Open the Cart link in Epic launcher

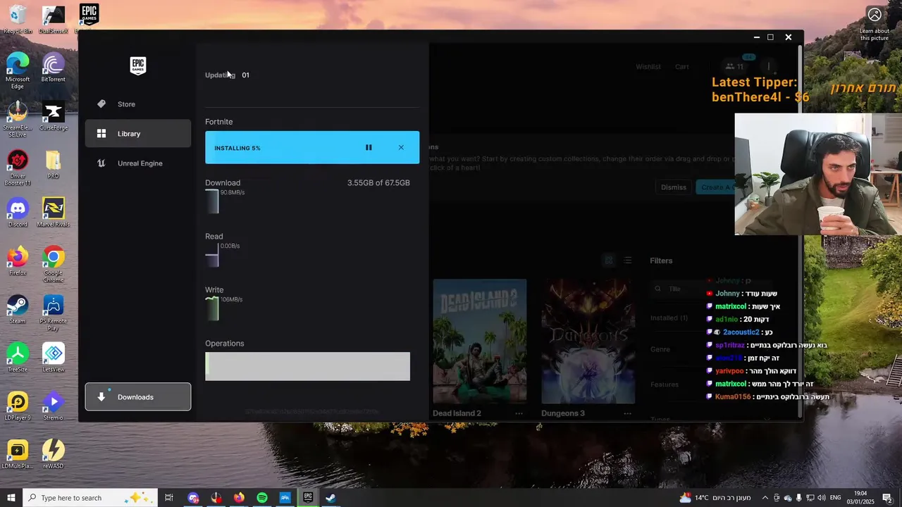682,67
